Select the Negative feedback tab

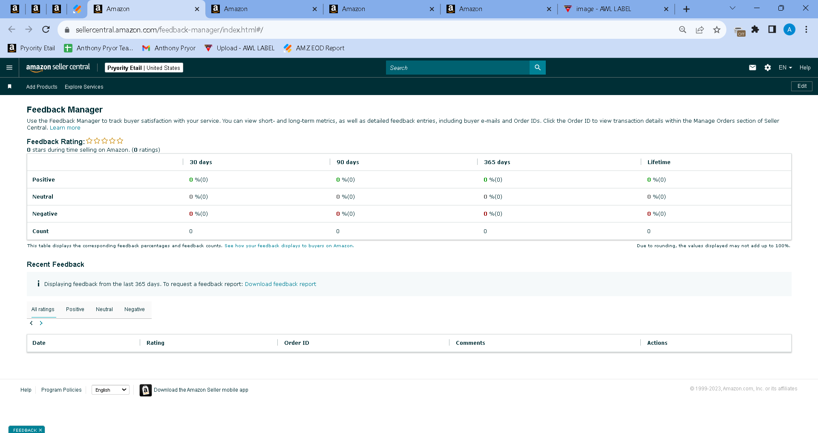click(x=135, y=309)
